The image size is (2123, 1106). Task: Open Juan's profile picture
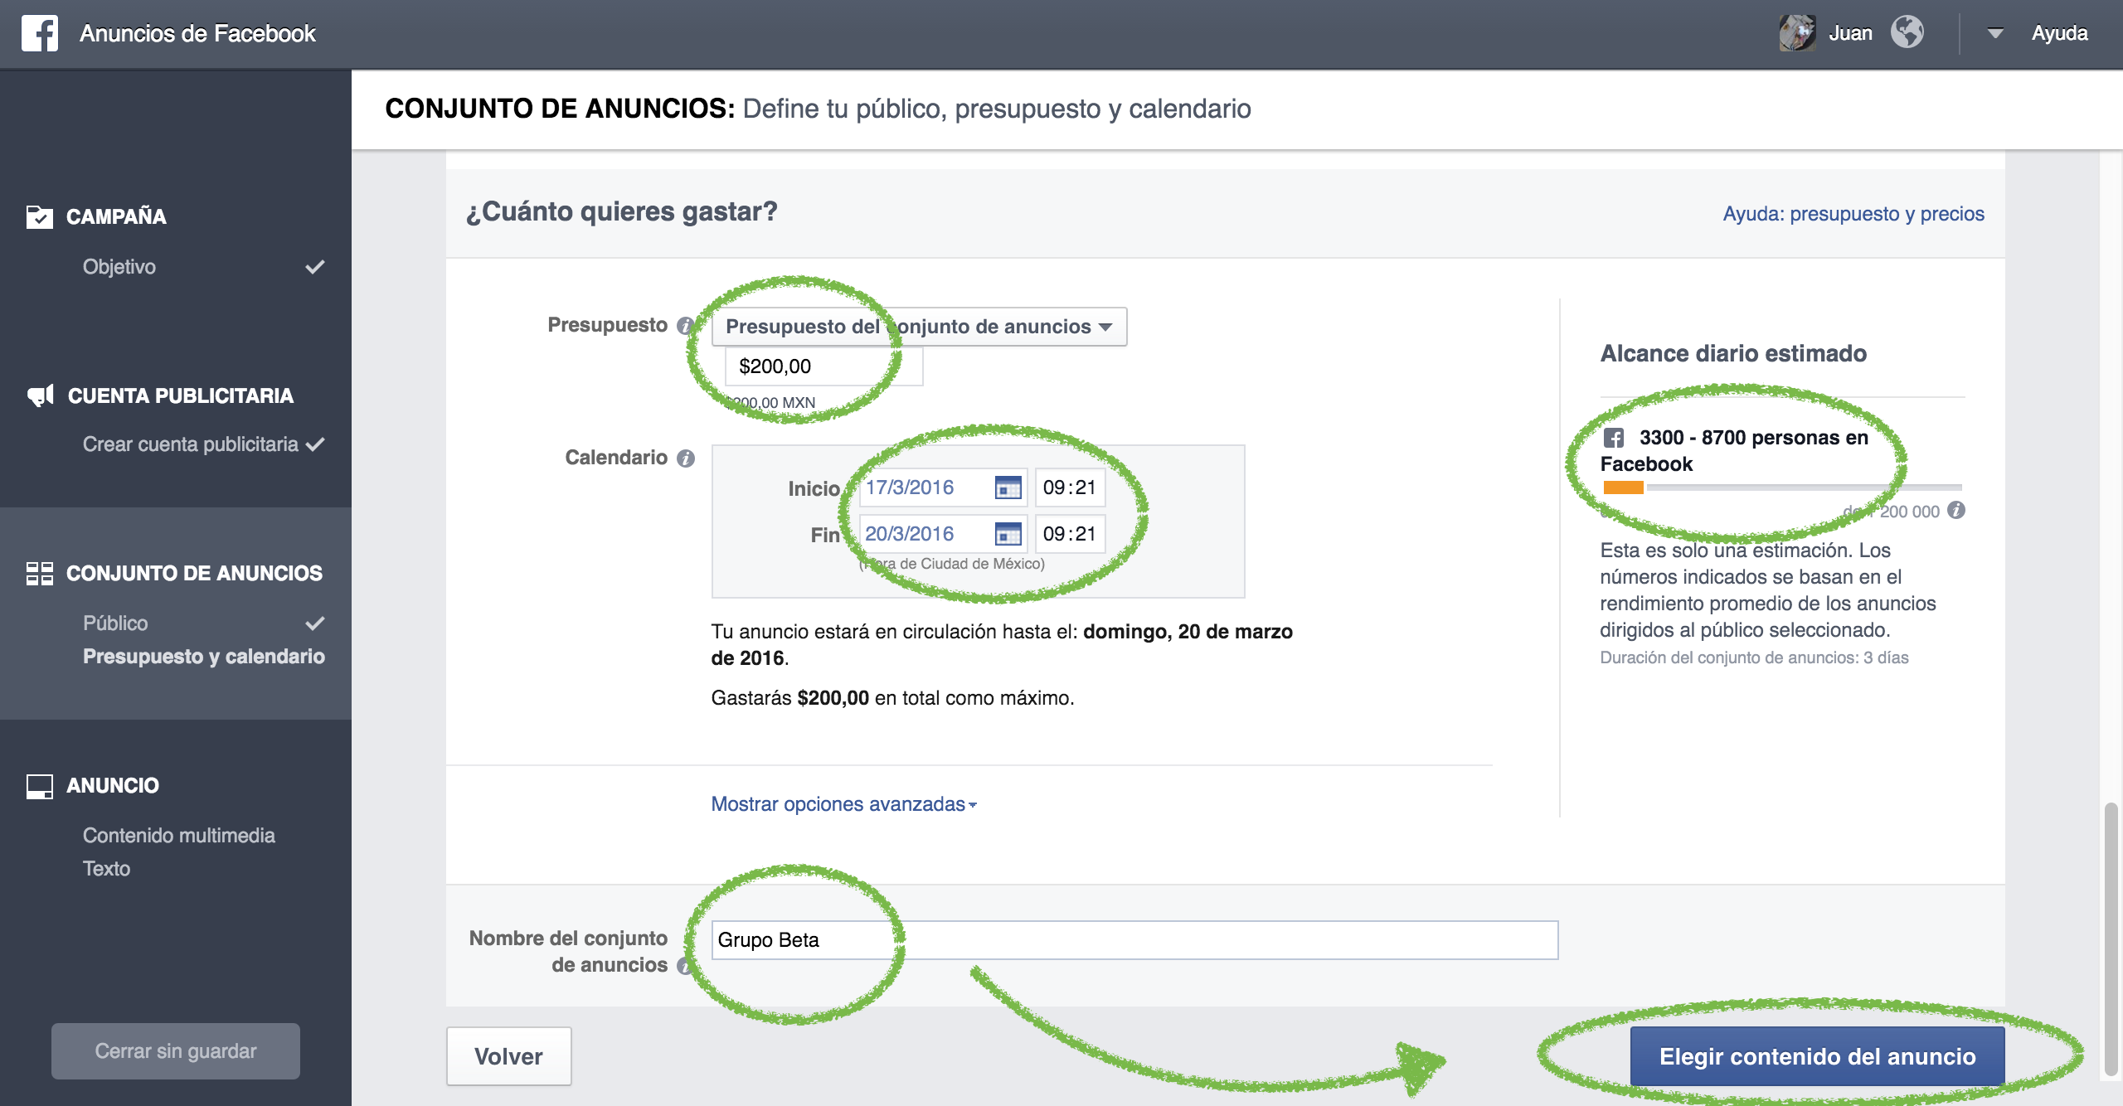1797,33
